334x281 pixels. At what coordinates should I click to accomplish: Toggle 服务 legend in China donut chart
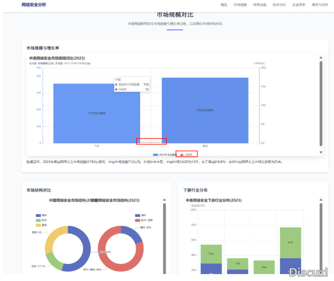coord(41,225)
